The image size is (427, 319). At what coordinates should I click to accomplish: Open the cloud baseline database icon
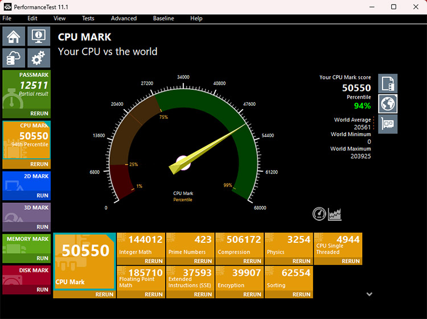click(x=14, y=58)
